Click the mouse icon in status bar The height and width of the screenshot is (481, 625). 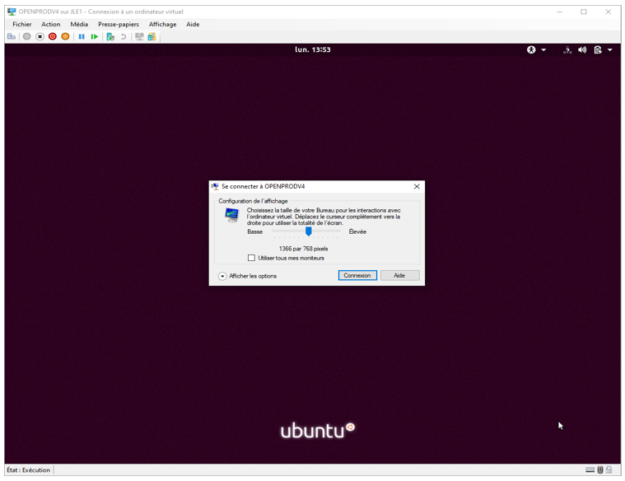click(600, 469)
